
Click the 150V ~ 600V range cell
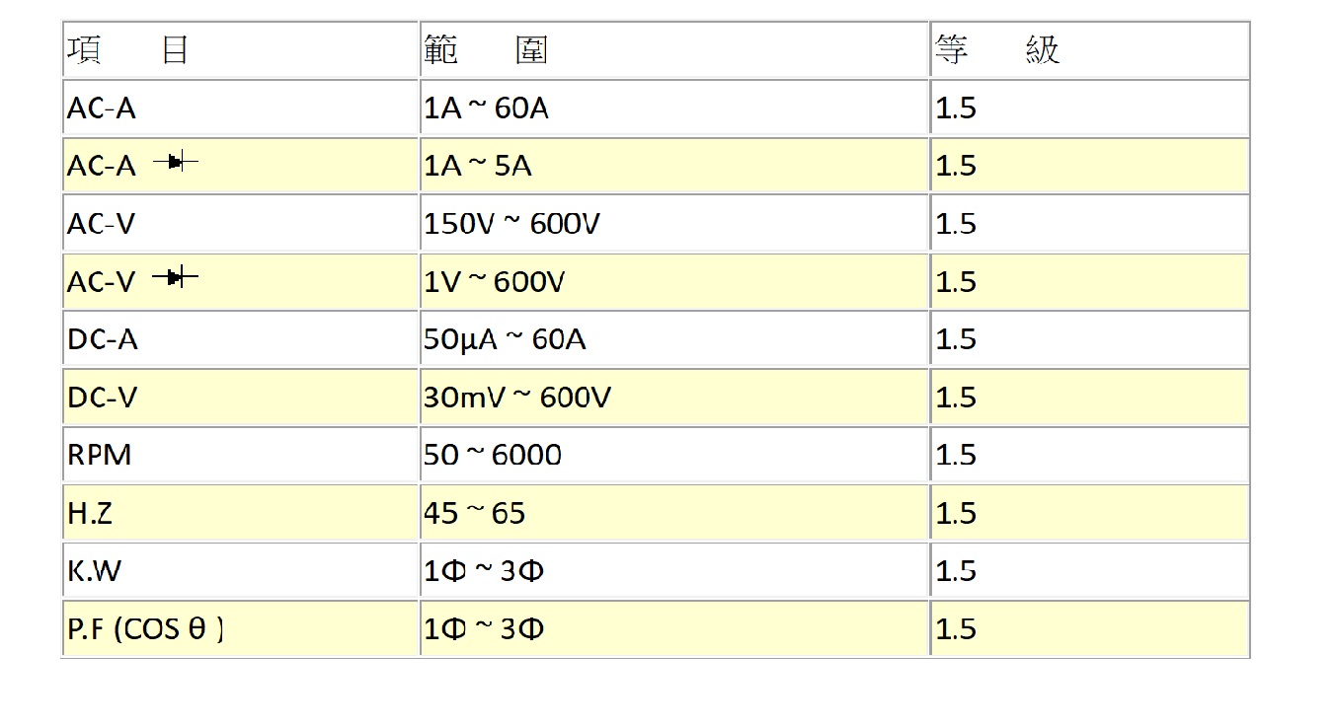(674, 224)
